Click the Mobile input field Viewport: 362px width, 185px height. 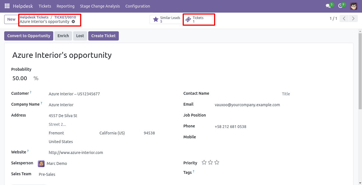pos(280,137)
